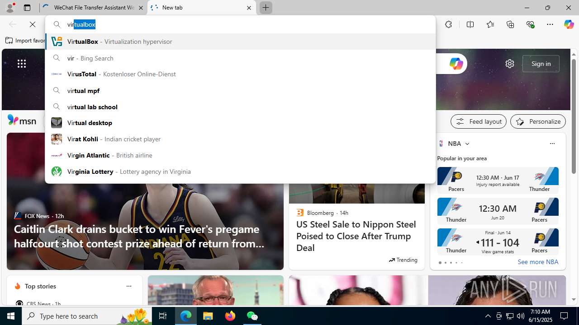Open clock showing 7:10 AM
Viewport: 579px width, 325px height.
click(540, 316)
